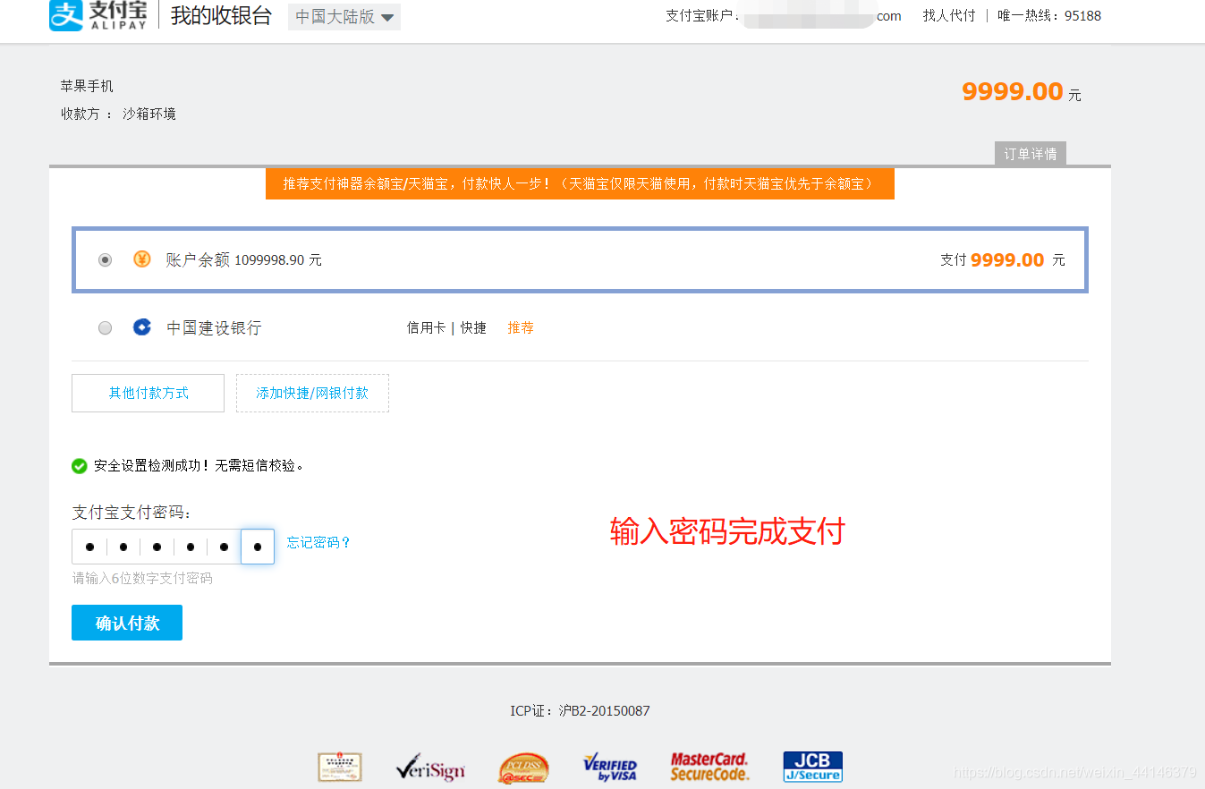Click the MasterCard SecureCode badge
Screen dimensions: 1205x789
click(x=709, y=768)
